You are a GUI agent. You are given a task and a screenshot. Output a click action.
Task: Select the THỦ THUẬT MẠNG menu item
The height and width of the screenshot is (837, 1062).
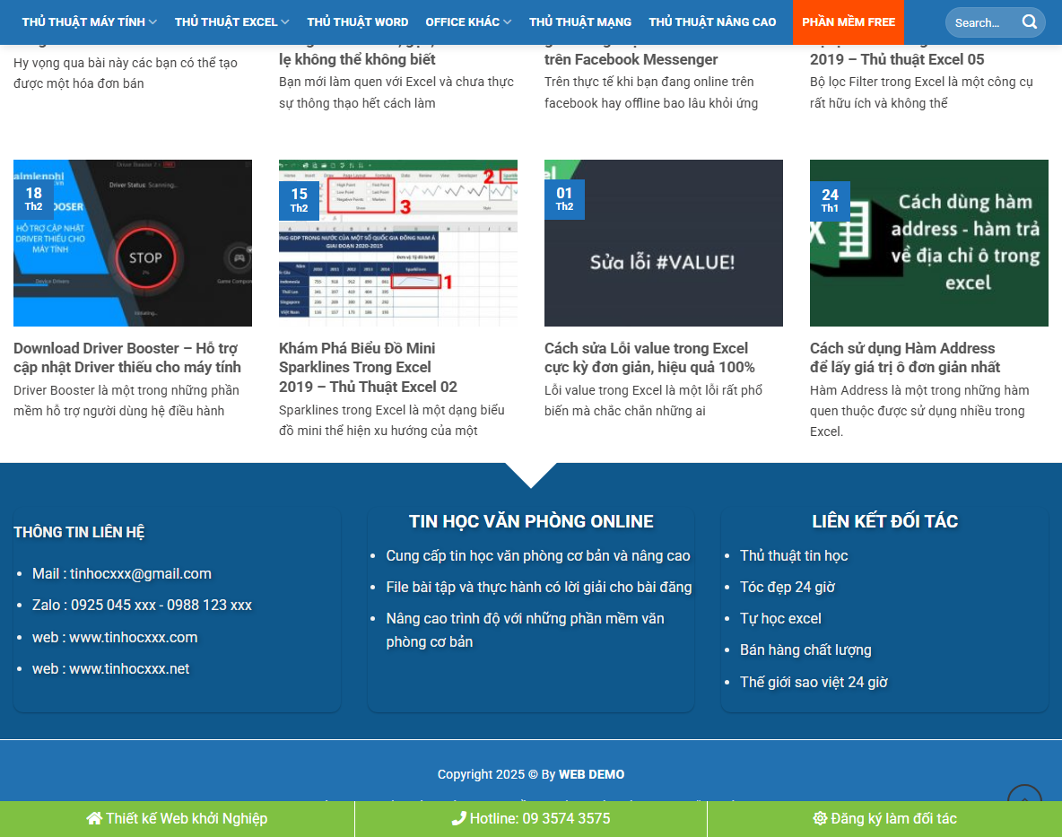(579, 22)
